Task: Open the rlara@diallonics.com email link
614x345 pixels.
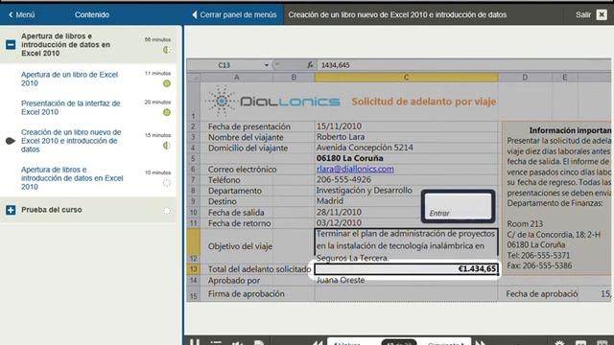Action: (x=355, y=169)
